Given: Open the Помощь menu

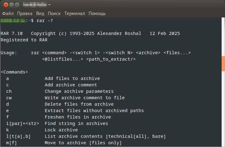Looking at the screenshot, I should 97,13.
